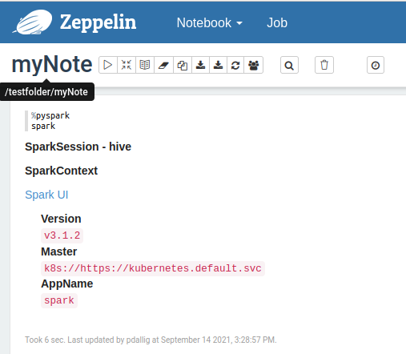
Task: Toggle show/hide code editor icon
Action: pyautogui.click(x=127, y=65)
